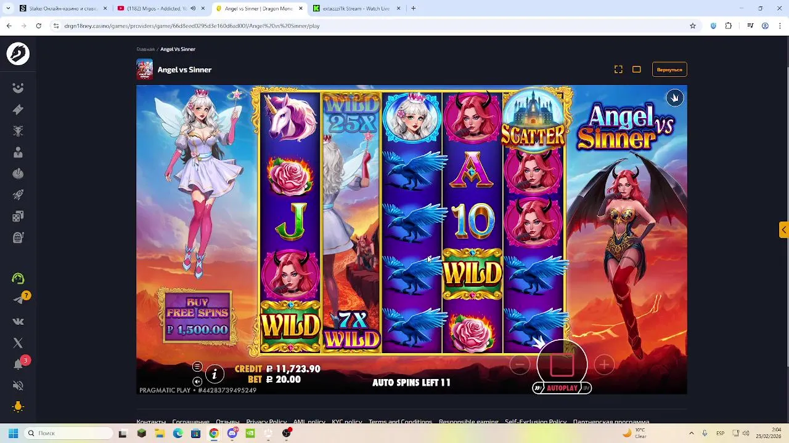This screenshot has width=789, height=443.
Task: Open the rocket games sidebar icon
Action: click(x=18, y=194)
